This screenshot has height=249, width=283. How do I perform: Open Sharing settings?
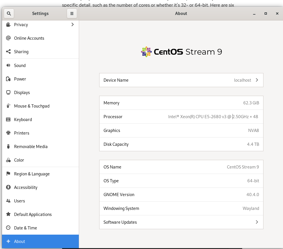click(x=21, y=52)
